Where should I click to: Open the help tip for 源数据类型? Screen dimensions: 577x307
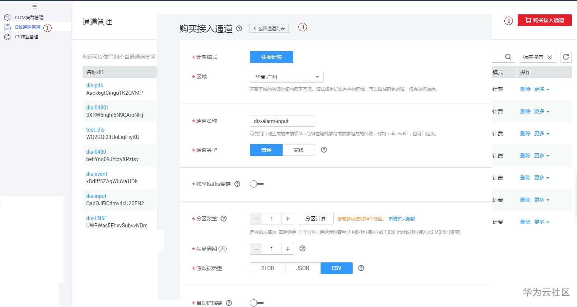[361, 268]
